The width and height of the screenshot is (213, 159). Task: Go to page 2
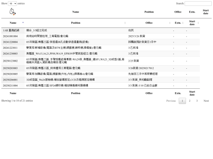[190, 101]
